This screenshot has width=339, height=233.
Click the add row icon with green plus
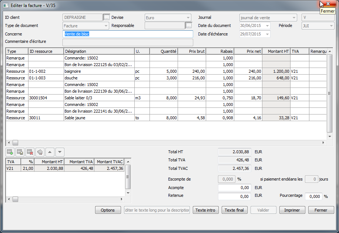(x=10, y=152)
